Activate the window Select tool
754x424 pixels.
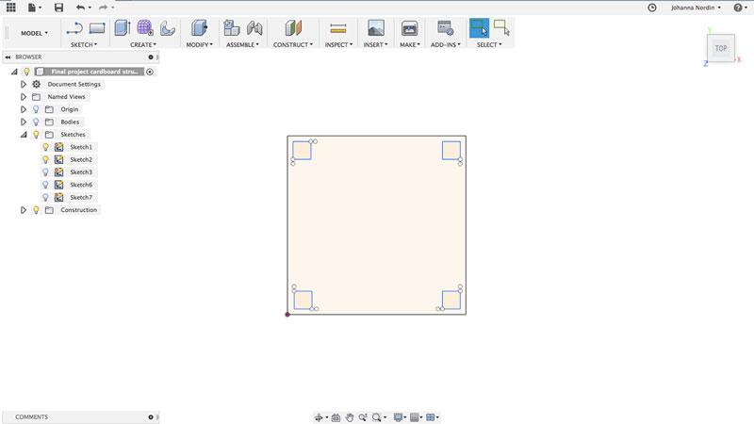pyautogui.click(x=479, y=28)
